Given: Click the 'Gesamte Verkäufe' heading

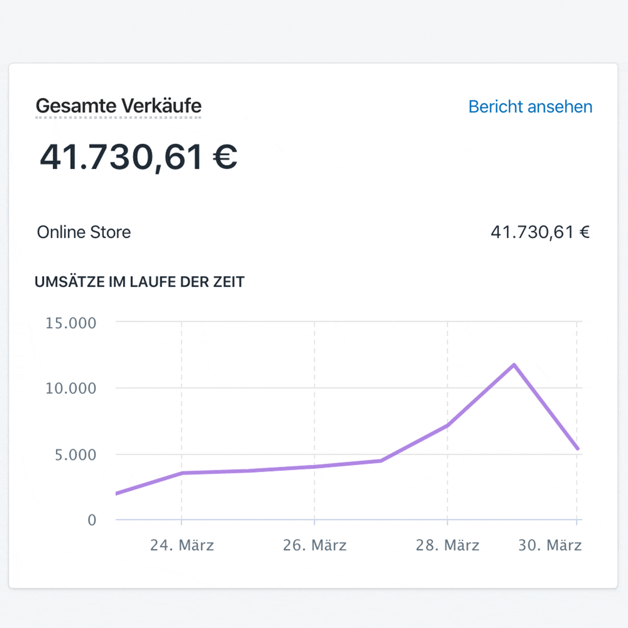Looking at the screenshot, I should (118, 106).
